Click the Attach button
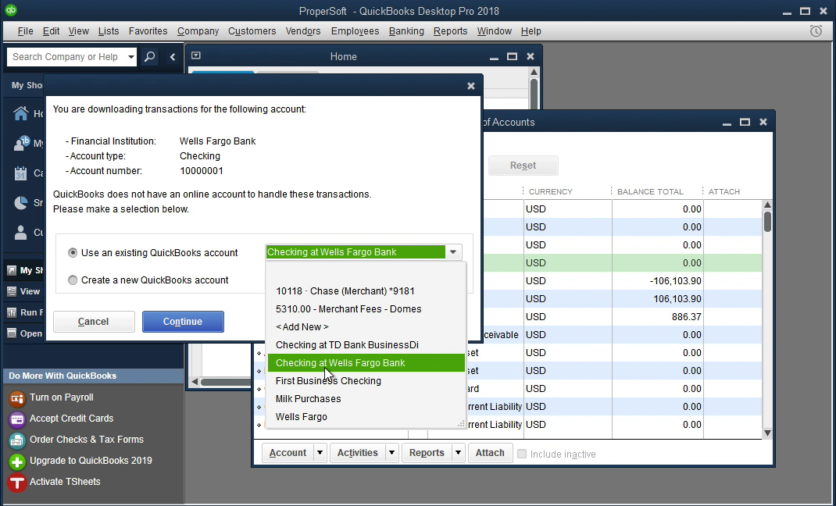Image resolution: width=836 pixels, height=506 pixels. pyautogui.click(x=490, y=453)
